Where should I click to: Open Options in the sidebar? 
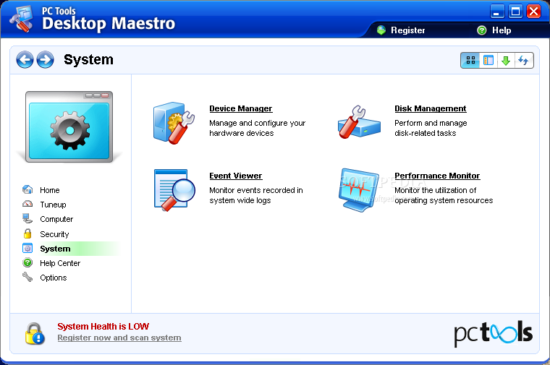click(54, 278)
